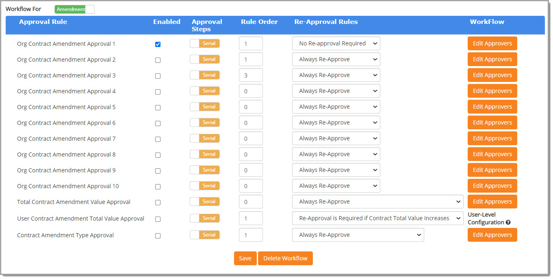Click Rule Order field for Approval 3
This screenshot has height=279, width=553.
coord(251,75)
